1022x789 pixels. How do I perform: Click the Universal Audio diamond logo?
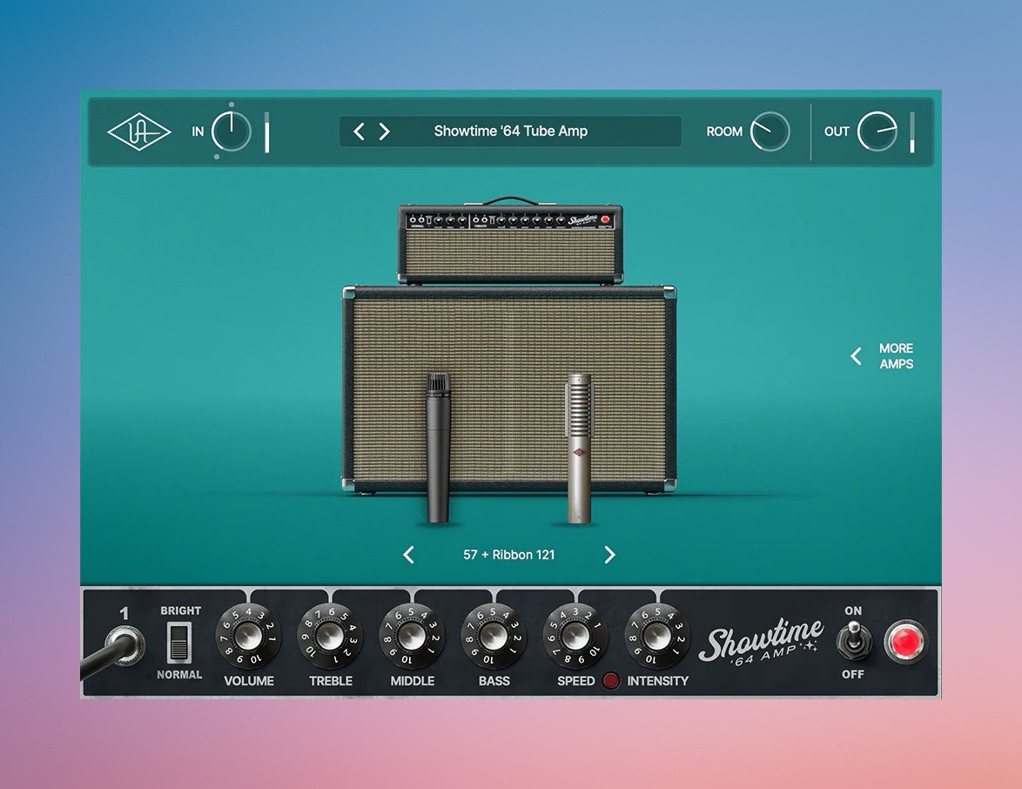click(x=138, y=132)
